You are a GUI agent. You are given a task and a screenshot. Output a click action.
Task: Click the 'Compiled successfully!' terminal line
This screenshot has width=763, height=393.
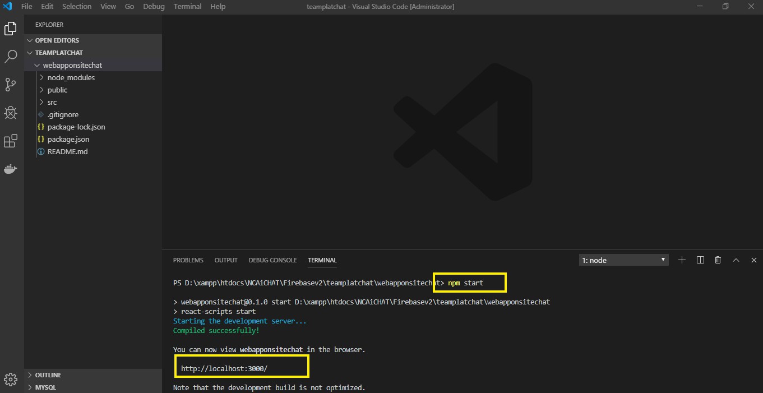(216, 331)
